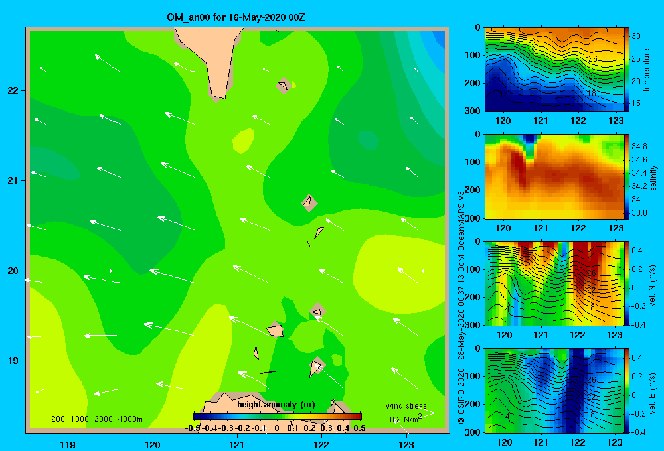Click longitude label 119 on main map
The width and height of the screenshot is (664, 451).
coord(68,444)
